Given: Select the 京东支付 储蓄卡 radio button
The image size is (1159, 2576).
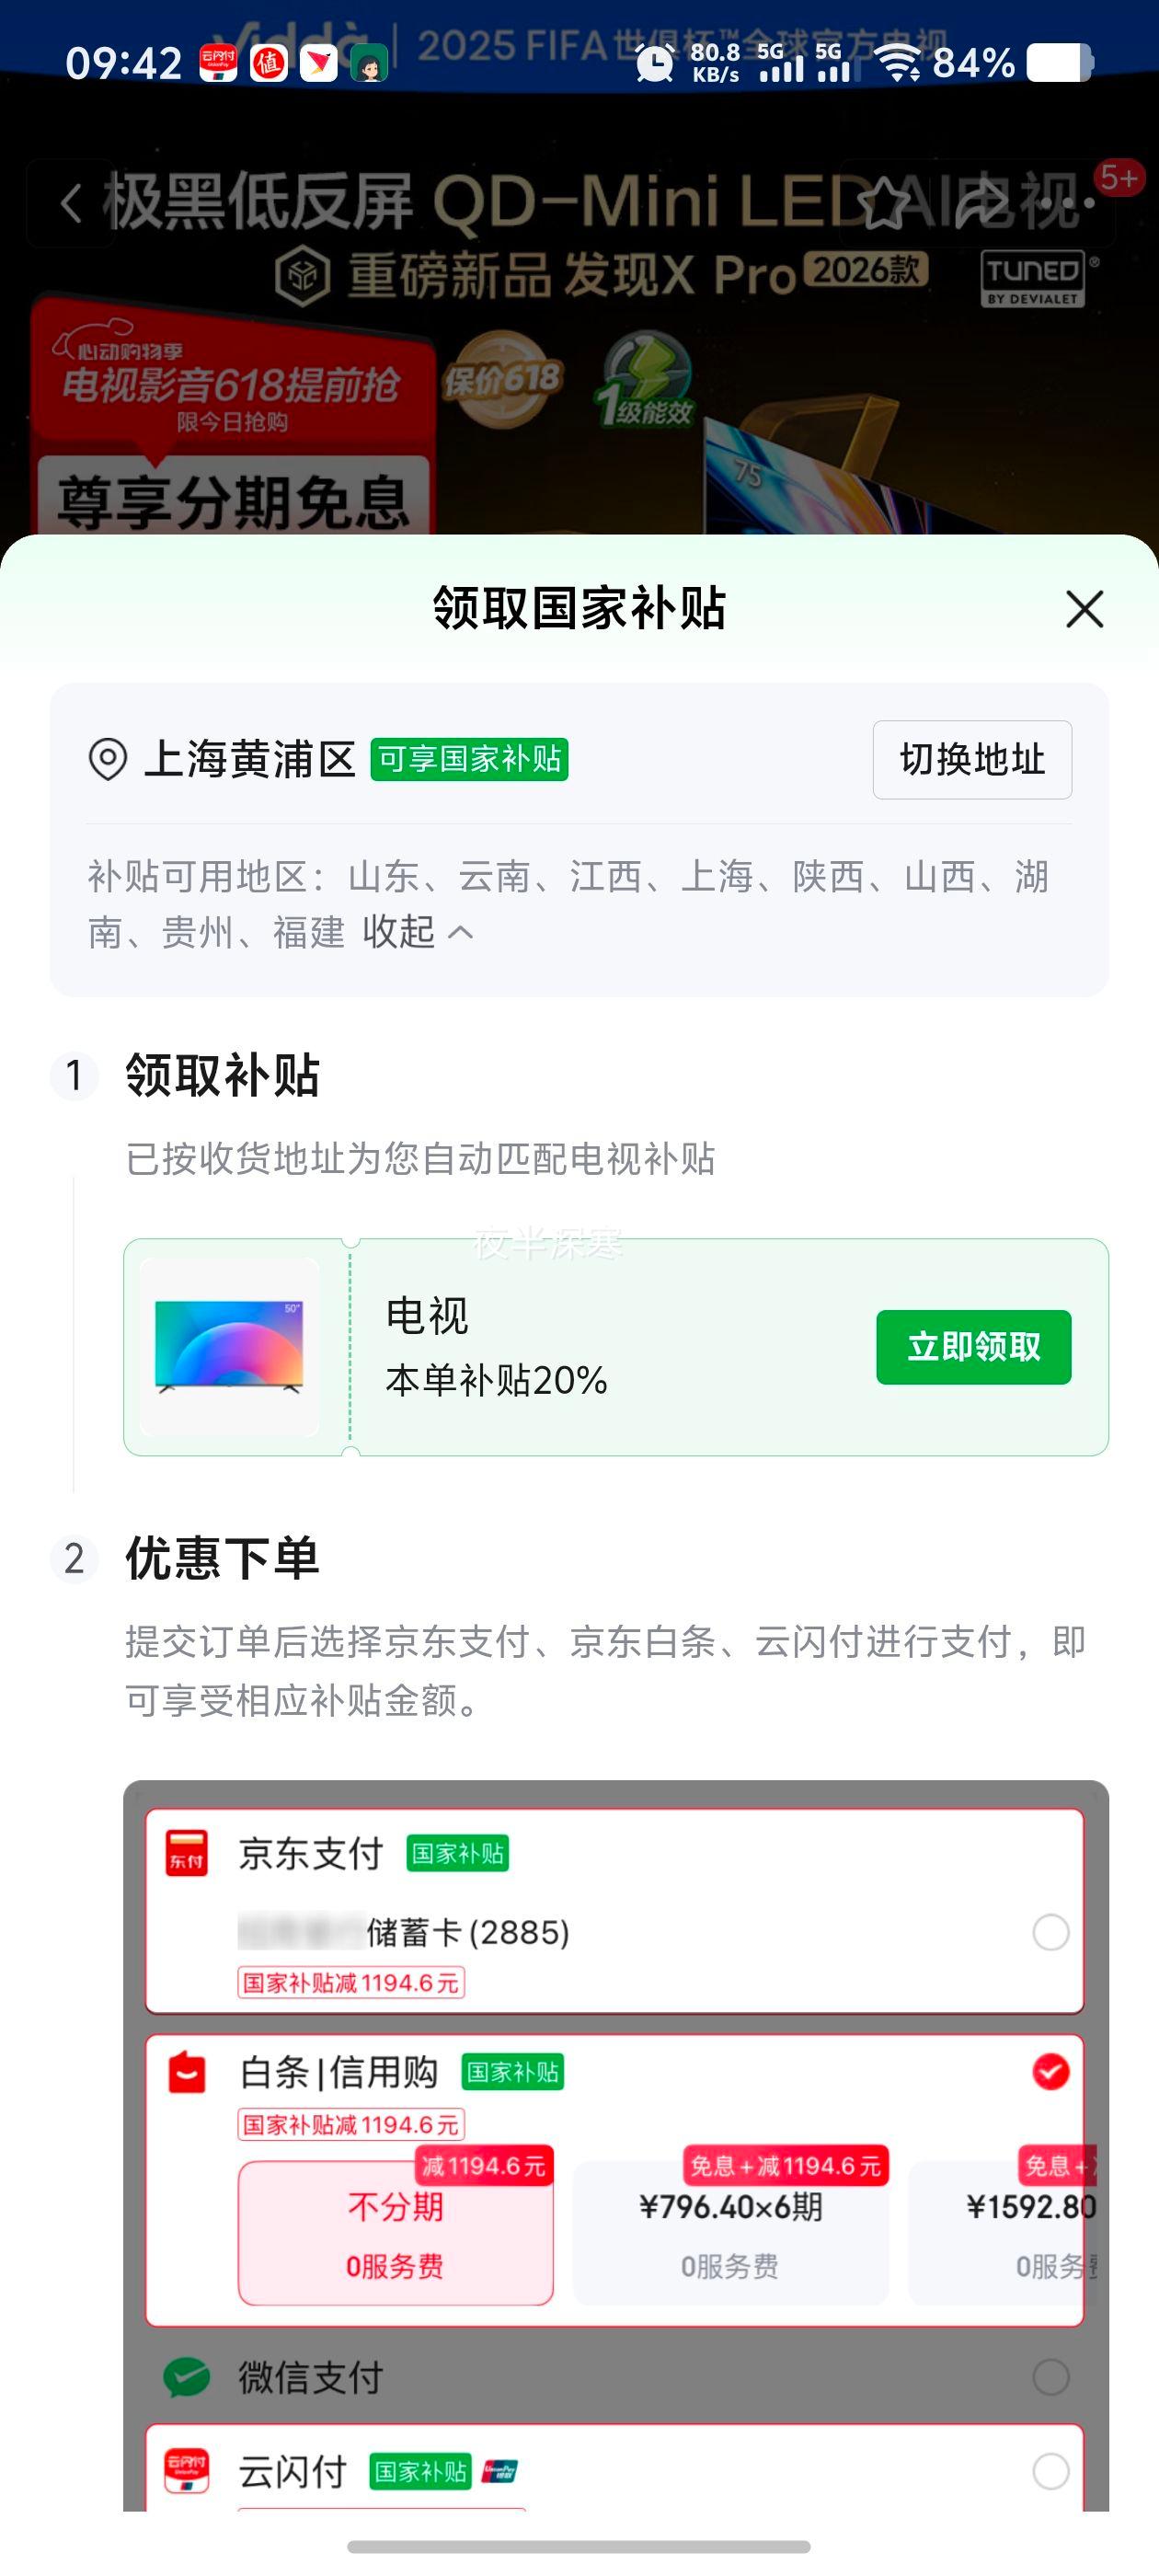Looking at the screenshot, I should pyautogui.click(x=1050, y=1932).
